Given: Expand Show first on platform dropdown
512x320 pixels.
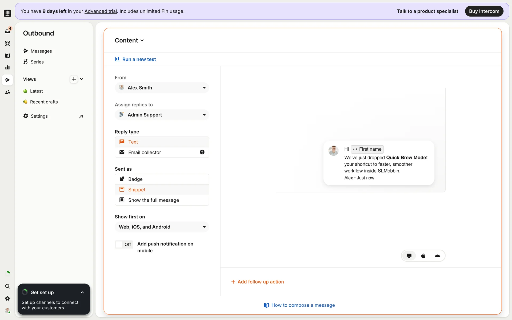Looking at the screenshot, I should coord(162,227).
